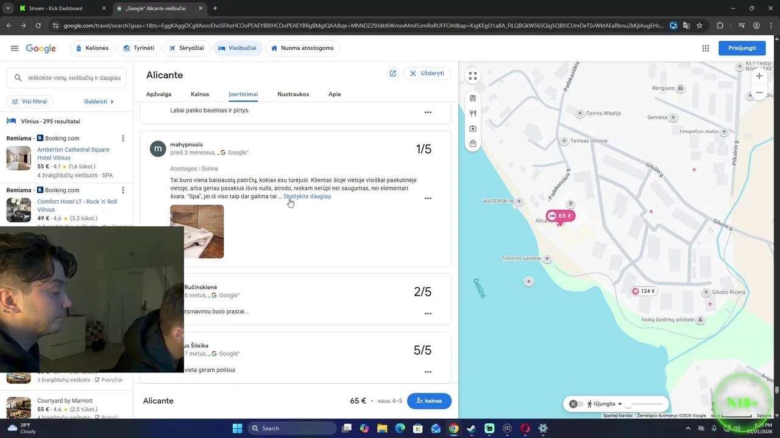Image resolution: width=780 pixels, height=438 pixels.
Task: Show hidden system tray icons
Action: coord(689,428)
